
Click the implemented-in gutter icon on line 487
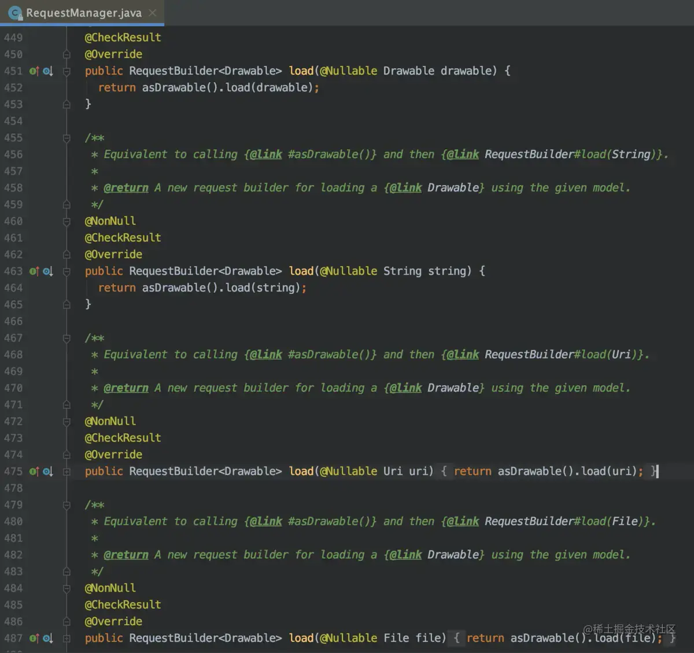click(x=48, y=638)
